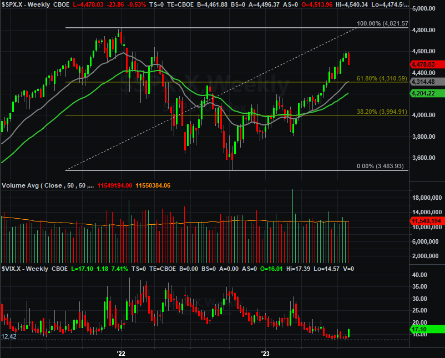445x358 pixels.
Task: Click the 40.00 VIX axis label
Action: [419, 275]
